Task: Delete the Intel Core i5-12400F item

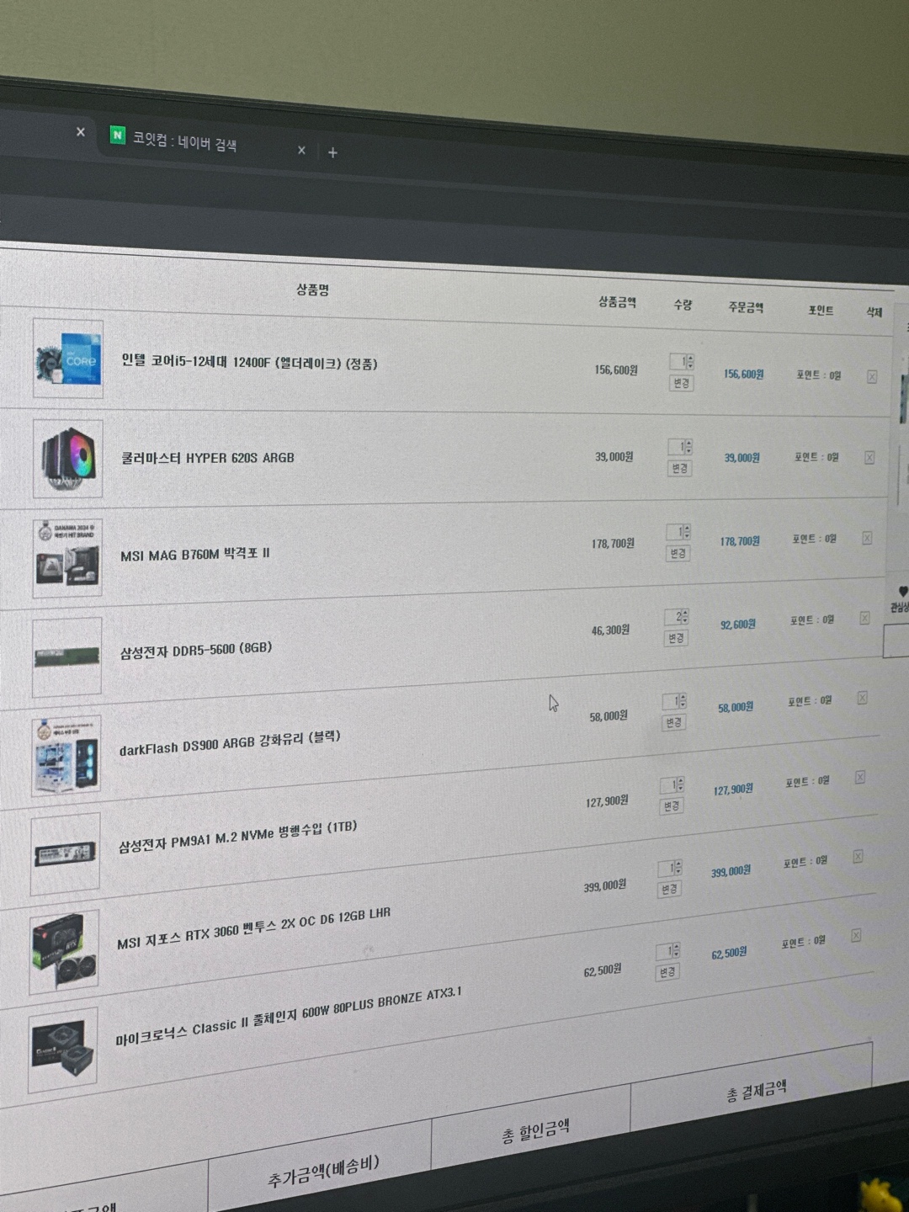Action: [x=872, y=377]
